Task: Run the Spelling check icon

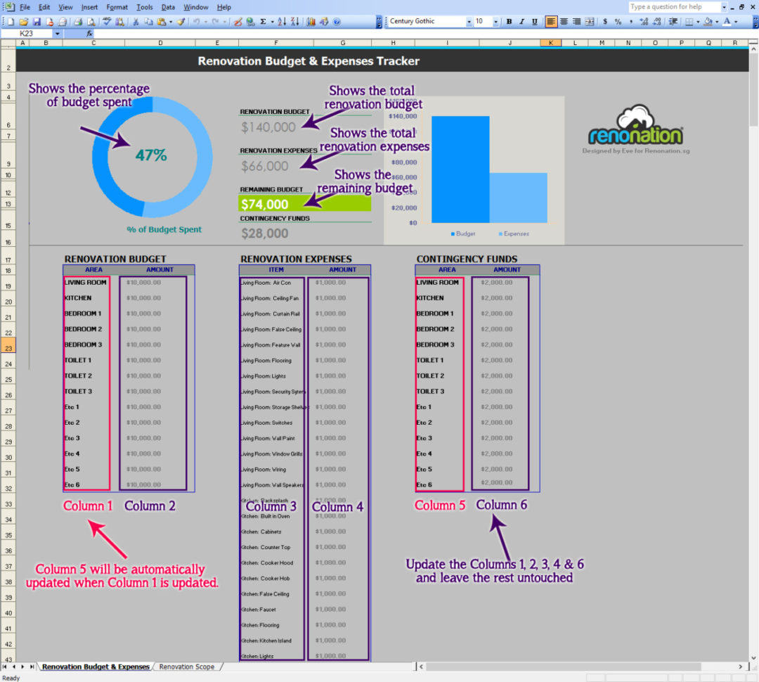Action: pyautogui.click(x=105, y=20)
